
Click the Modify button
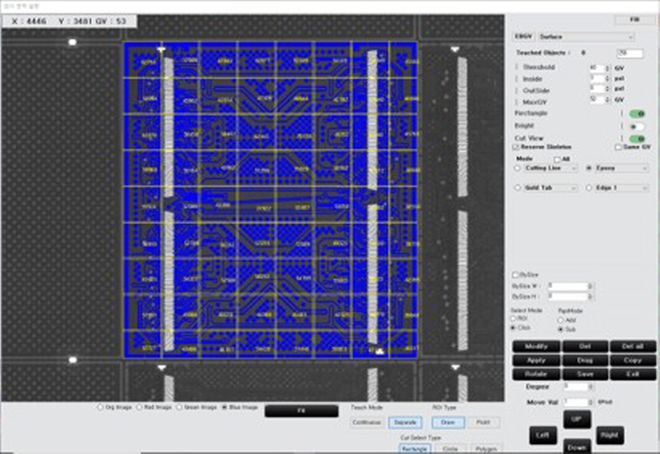[536, 347]
